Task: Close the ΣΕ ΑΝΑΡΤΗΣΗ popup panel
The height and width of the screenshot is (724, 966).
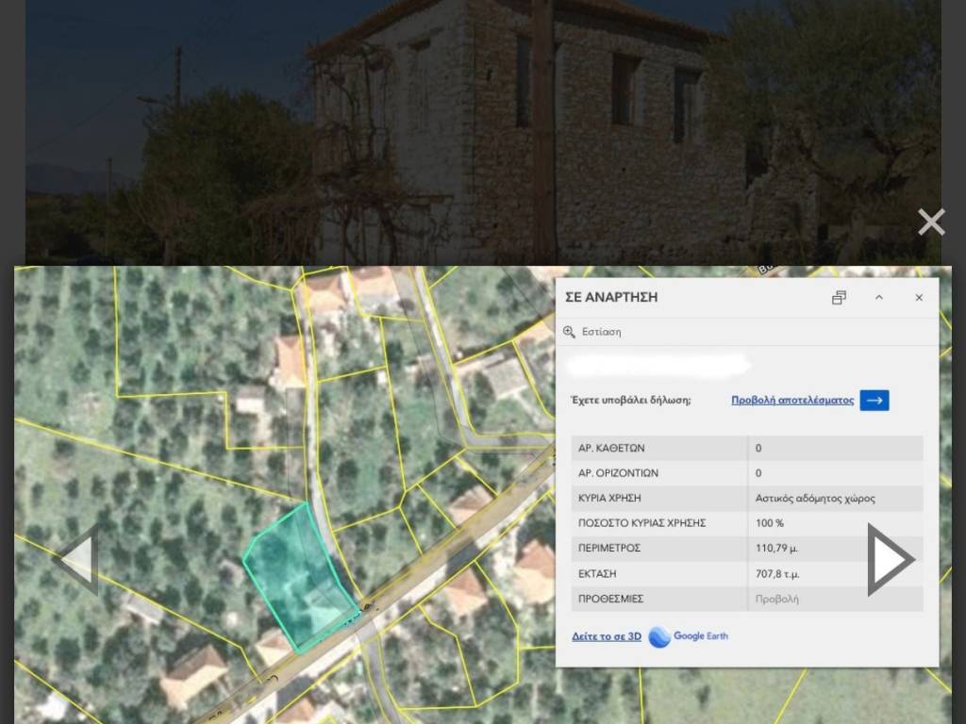Action: pos(919,298)
